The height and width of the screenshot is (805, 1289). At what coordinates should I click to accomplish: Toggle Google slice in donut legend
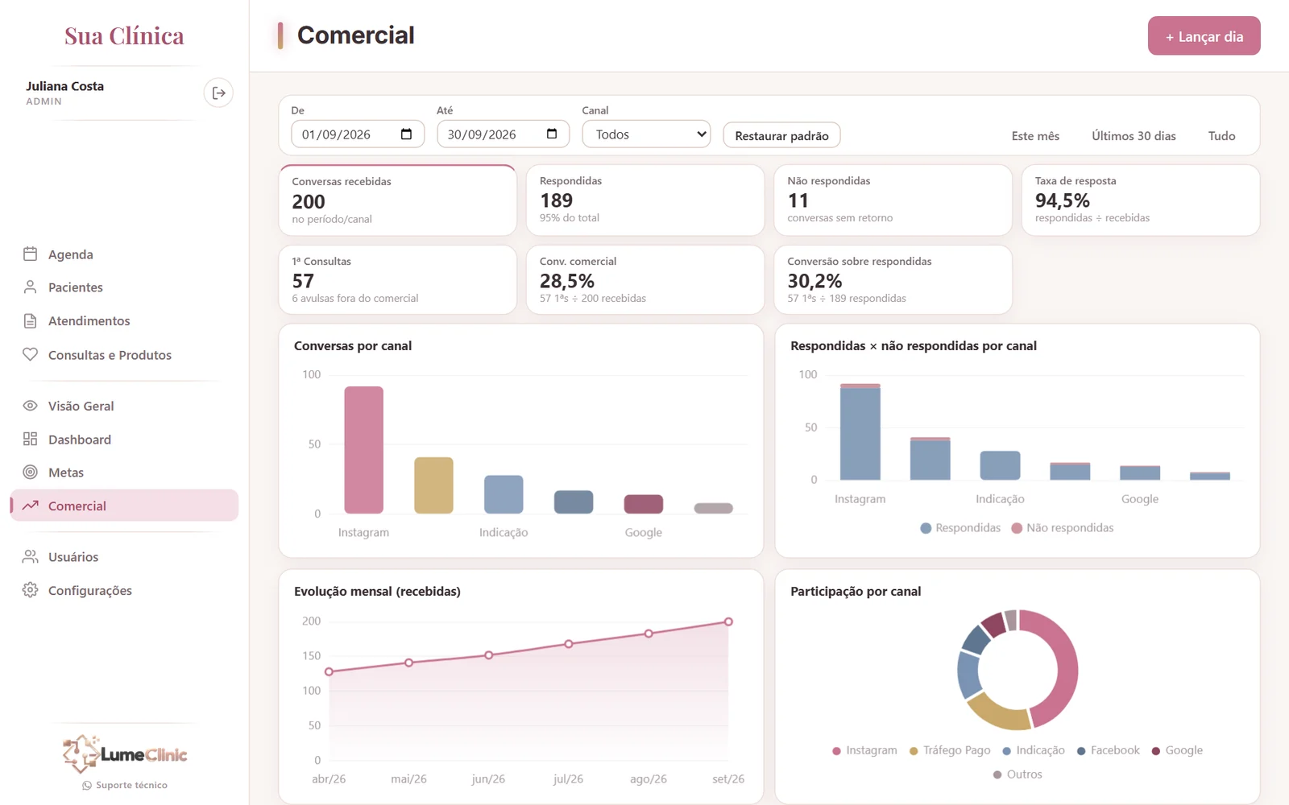[x=1177, y=750]
